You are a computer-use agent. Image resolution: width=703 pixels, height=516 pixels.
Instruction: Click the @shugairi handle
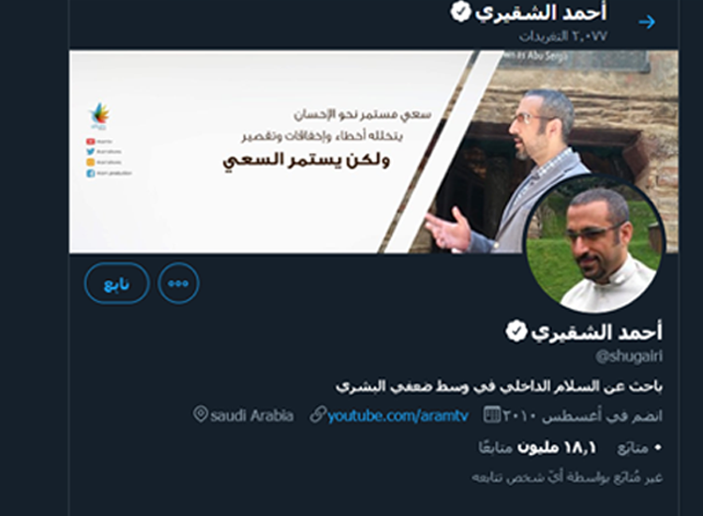(629, 357)
